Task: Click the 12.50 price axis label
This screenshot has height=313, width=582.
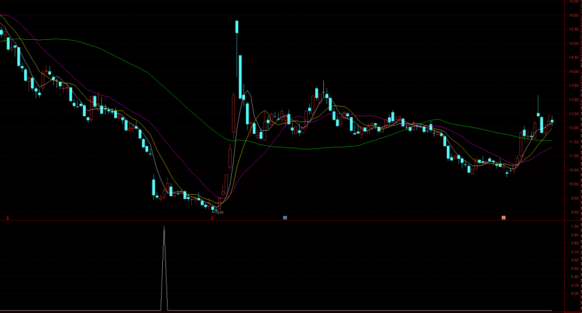Action: click(x=573, y=114)
